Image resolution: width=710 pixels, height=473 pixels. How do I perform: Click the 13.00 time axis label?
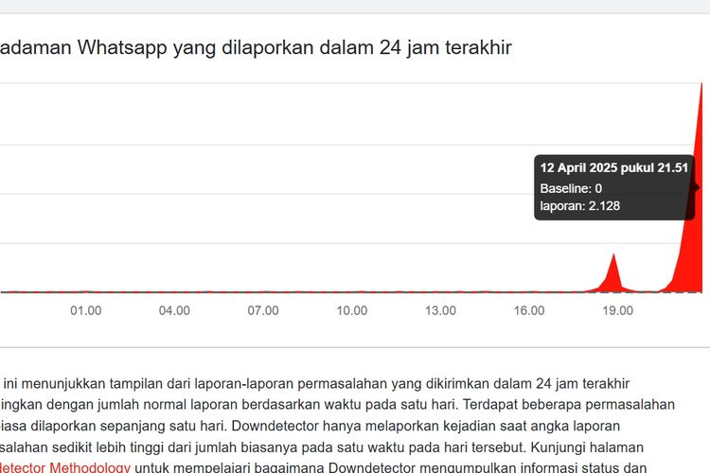point(440,310)
